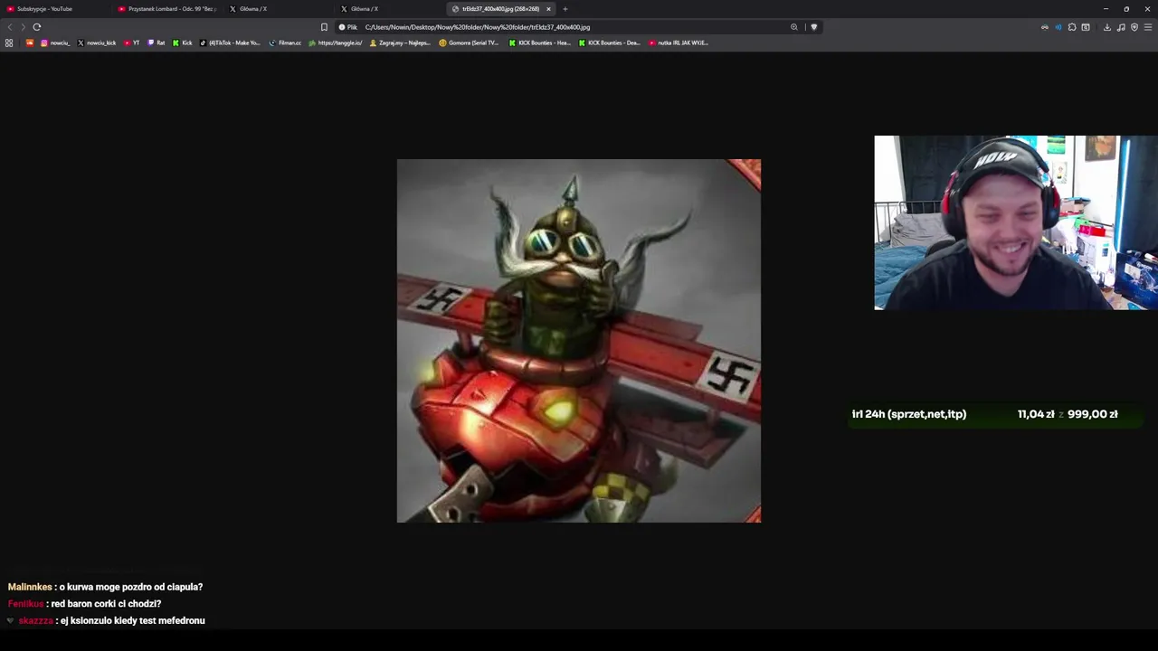The width and height of the screenshot is (1158, 651).
Task: Click the 999,00 zł goal amount
Action: [1093, 414]
